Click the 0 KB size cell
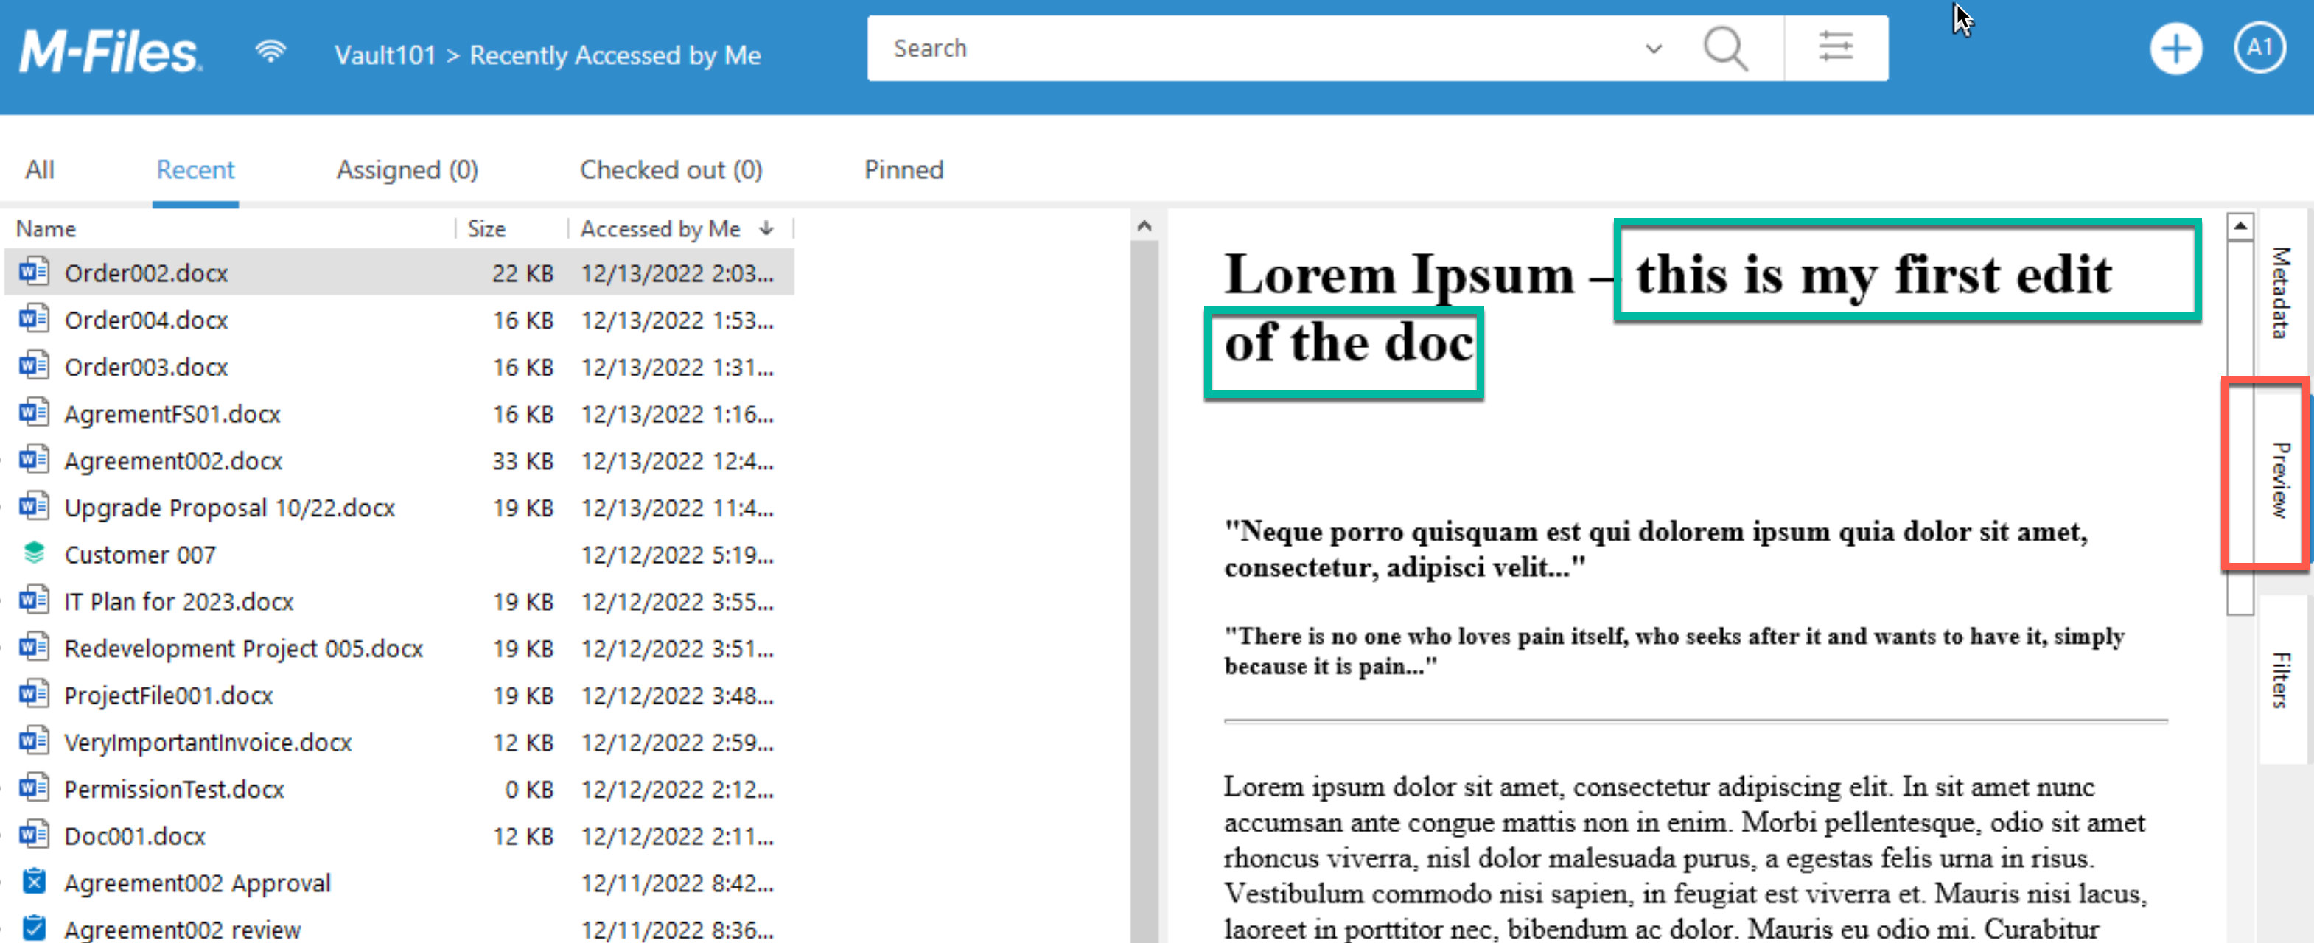Viewport: 2314px width, 943px height. click(x=528, y=788)
